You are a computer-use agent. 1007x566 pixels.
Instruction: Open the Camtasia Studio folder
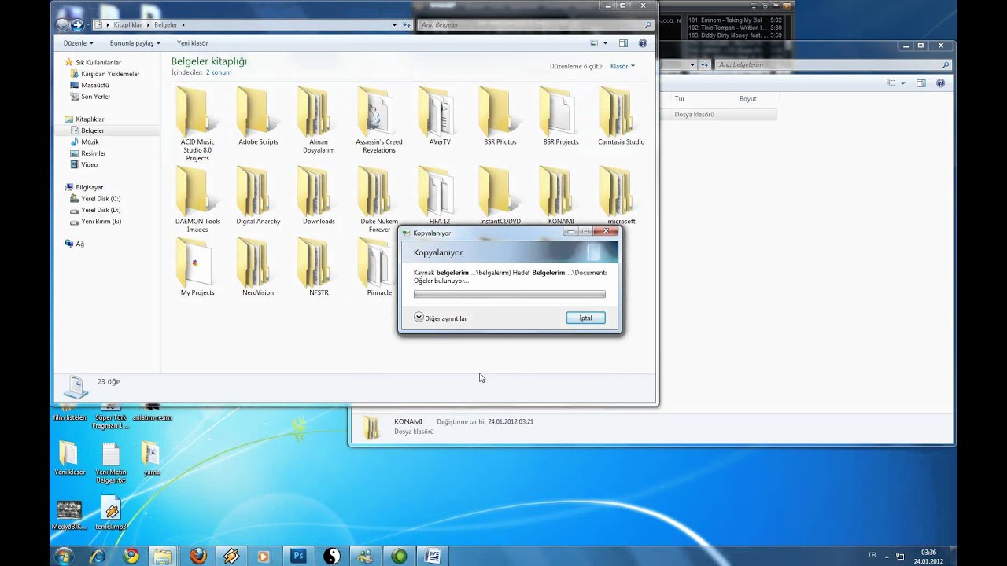pos(621,116)
